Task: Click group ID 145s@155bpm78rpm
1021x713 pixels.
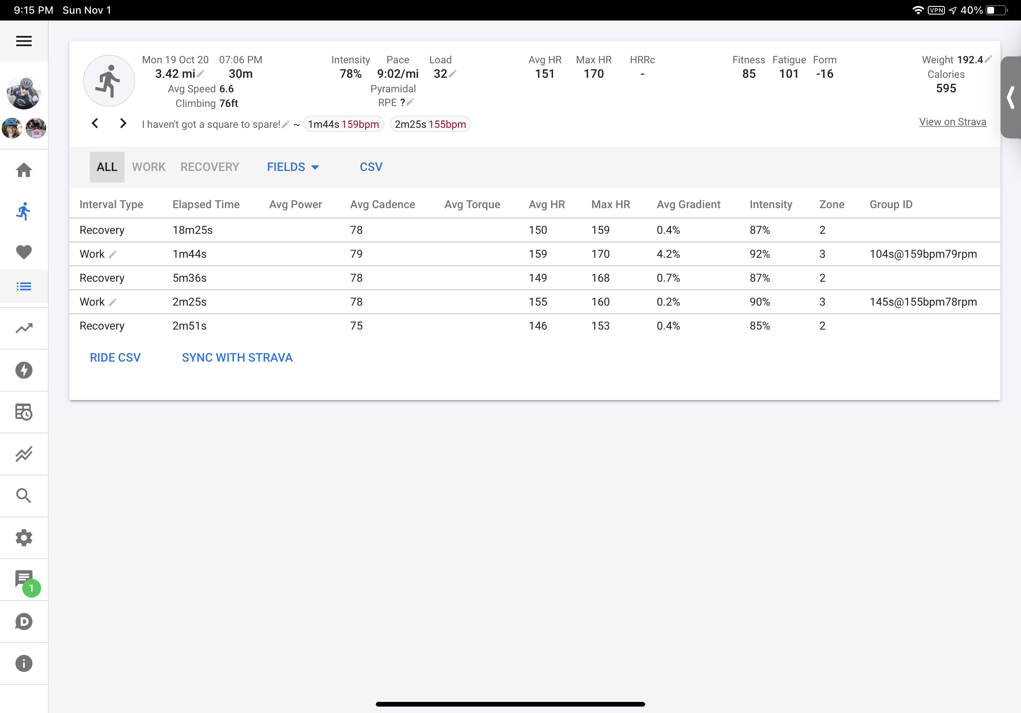Action: pos(923,302)
